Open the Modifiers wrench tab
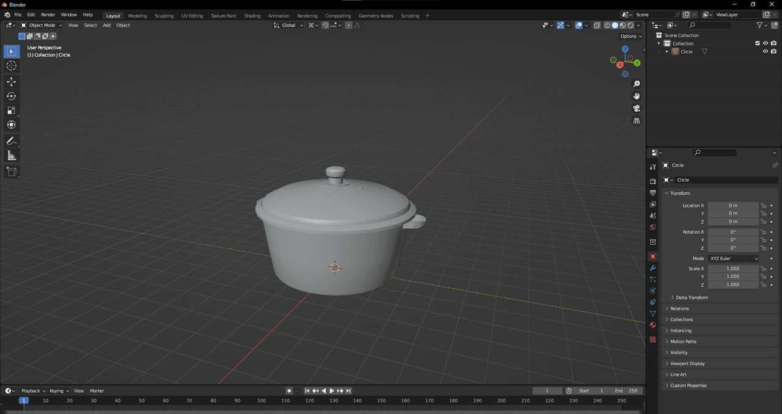 tap(652, 268)
